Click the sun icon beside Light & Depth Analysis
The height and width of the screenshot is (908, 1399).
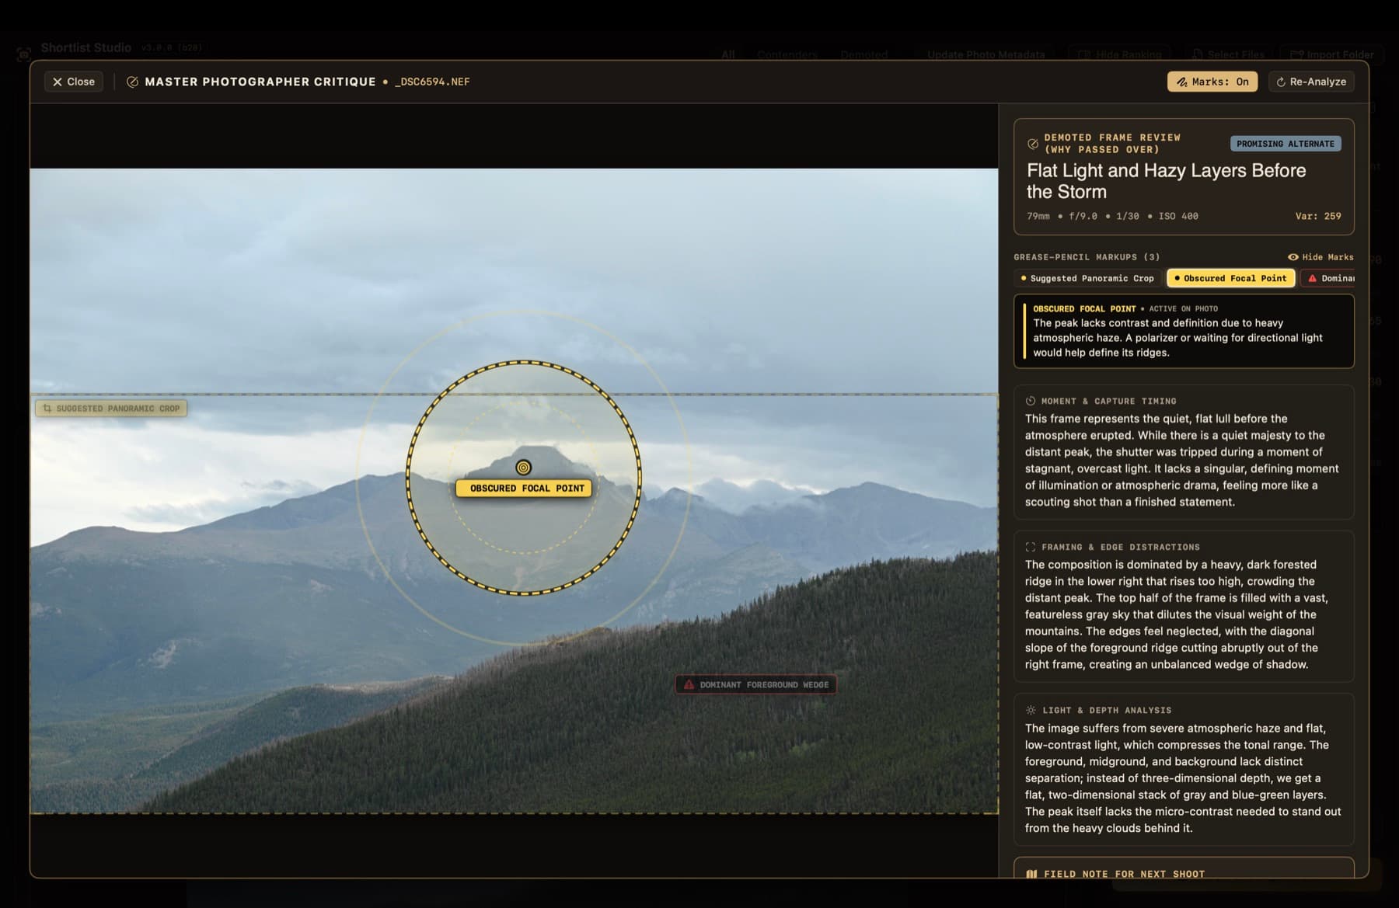[x=1031, y=710]
